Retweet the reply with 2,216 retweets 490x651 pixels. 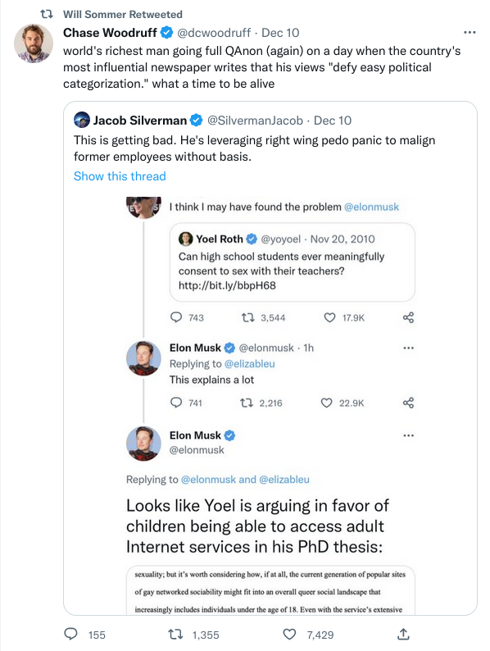point(247,403)
